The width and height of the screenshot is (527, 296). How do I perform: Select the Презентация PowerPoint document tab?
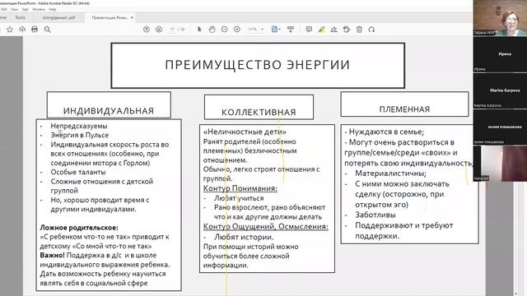tap(110, 17)
